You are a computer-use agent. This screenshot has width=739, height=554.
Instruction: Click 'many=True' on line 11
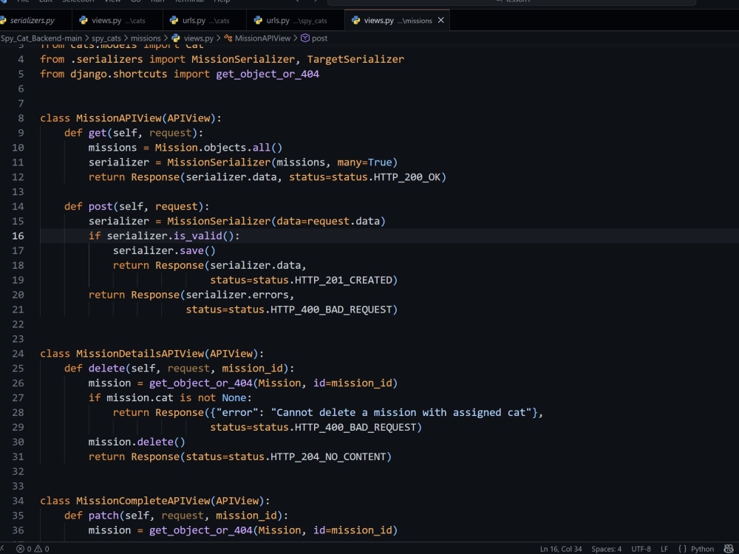(365, 162)
